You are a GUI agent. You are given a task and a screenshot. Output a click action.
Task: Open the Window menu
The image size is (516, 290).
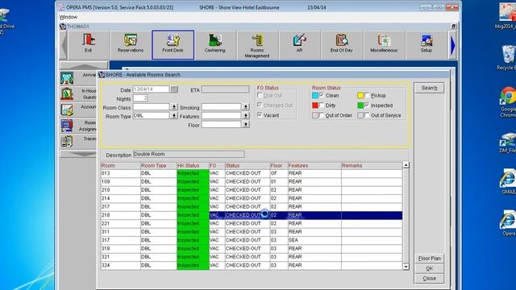[x=68, y=17]
